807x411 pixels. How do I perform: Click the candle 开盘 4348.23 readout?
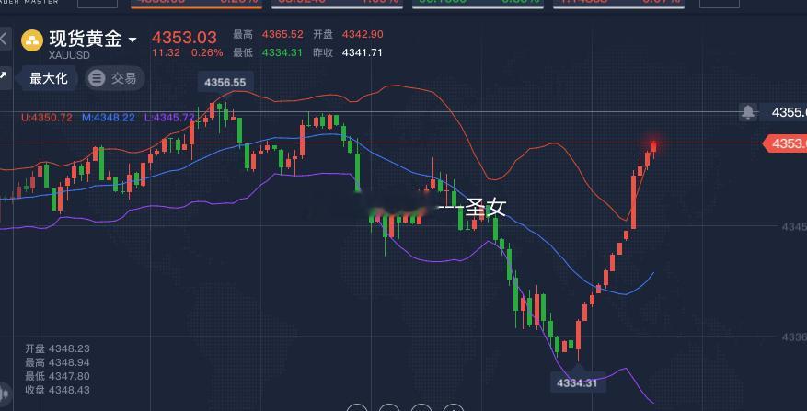tap(58, 348)
